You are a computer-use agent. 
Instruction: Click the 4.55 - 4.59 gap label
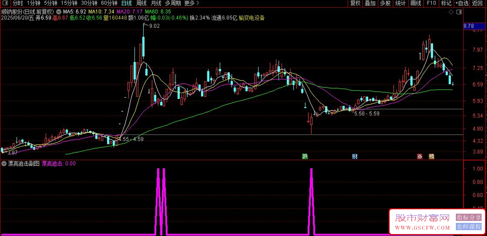click(131, 139)
